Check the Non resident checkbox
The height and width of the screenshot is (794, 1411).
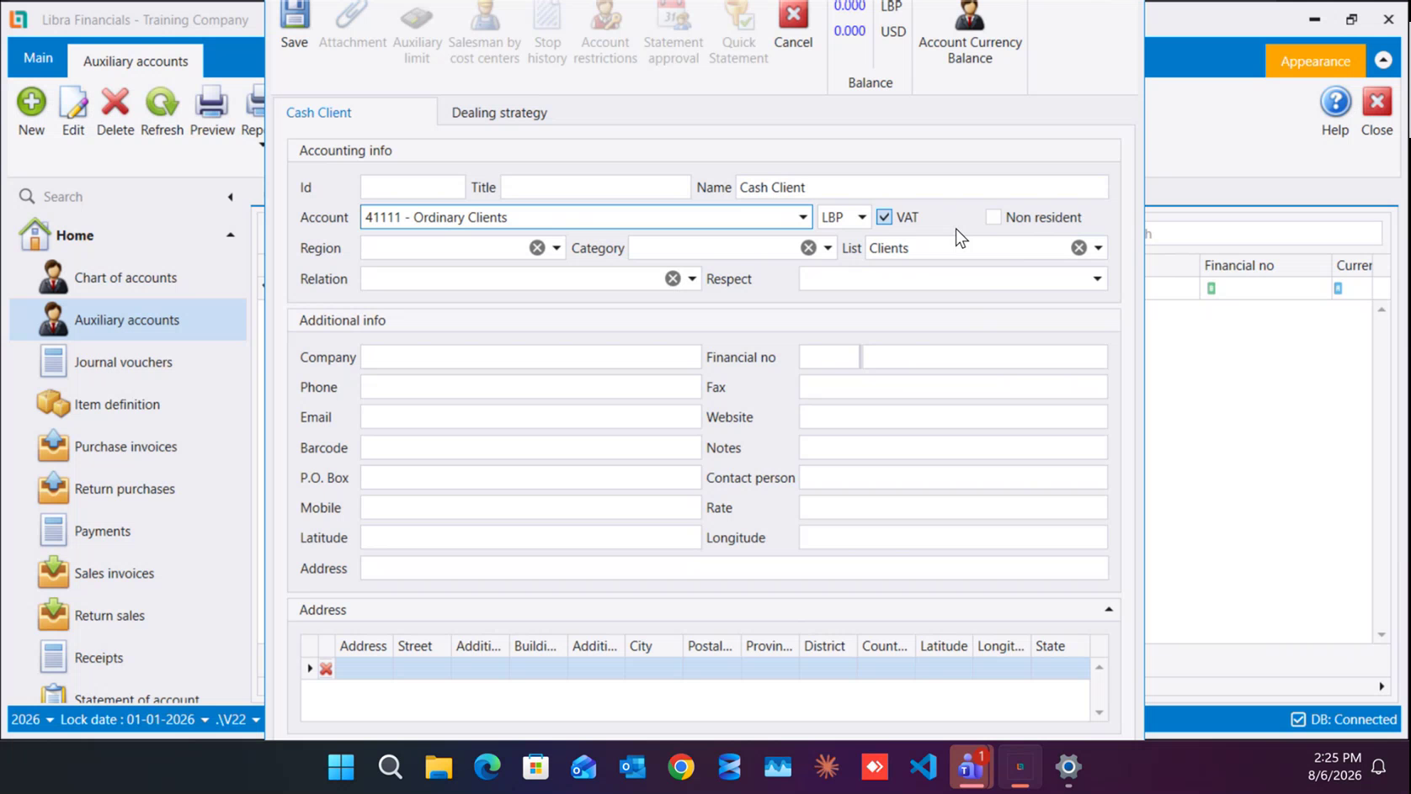993,217
